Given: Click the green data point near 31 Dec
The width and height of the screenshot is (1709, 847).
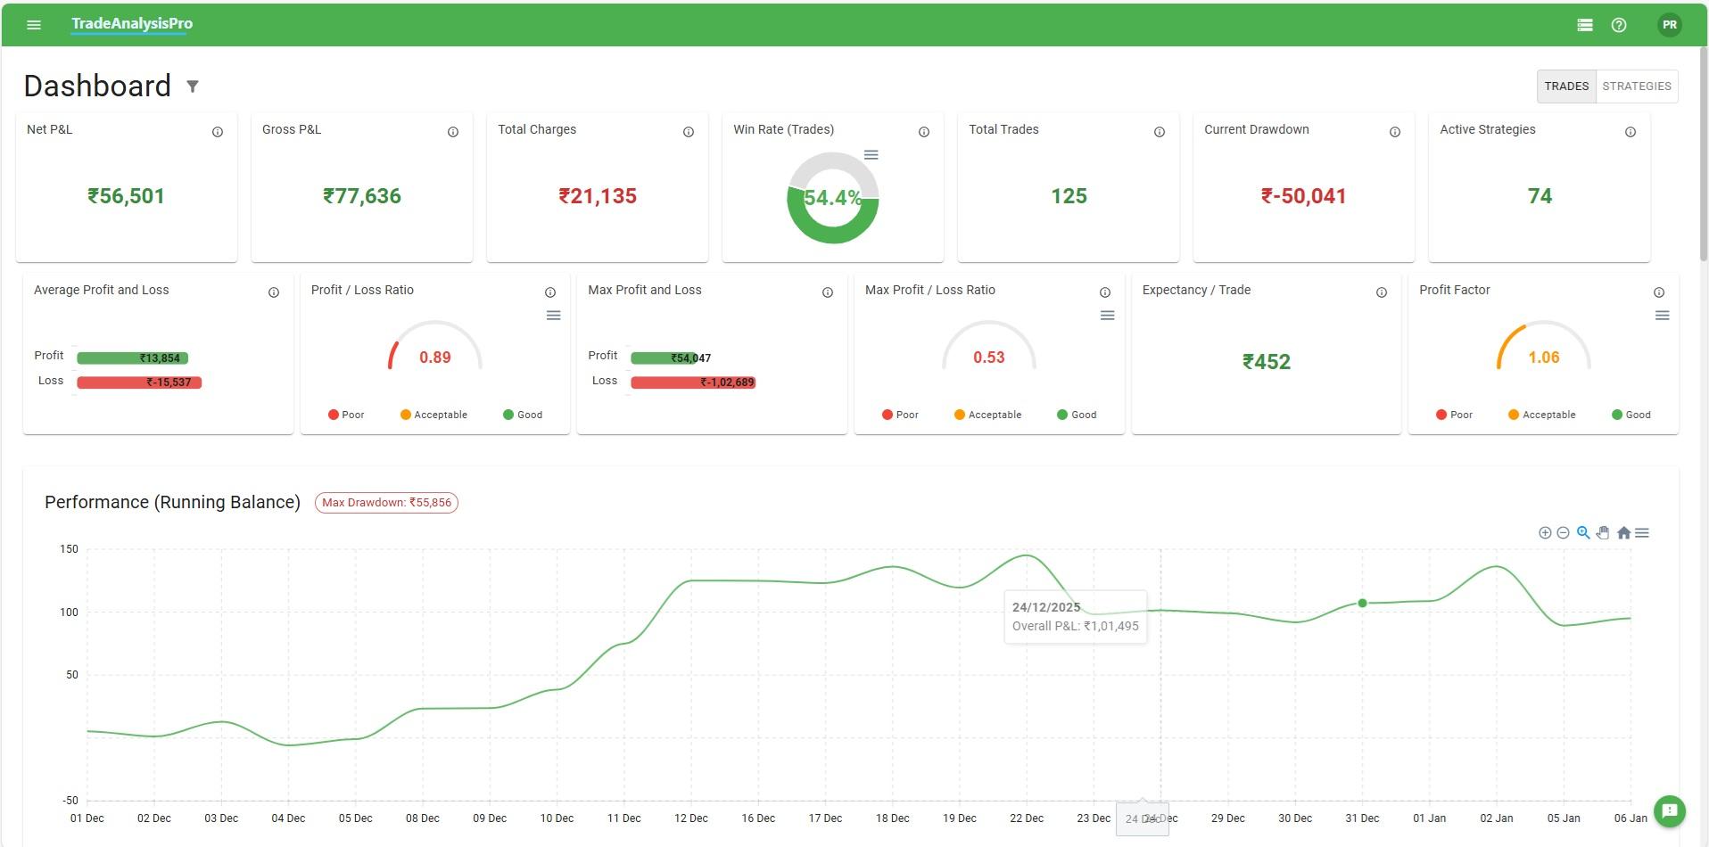Looking at the screenshot, I should [x=1361, y=603].
